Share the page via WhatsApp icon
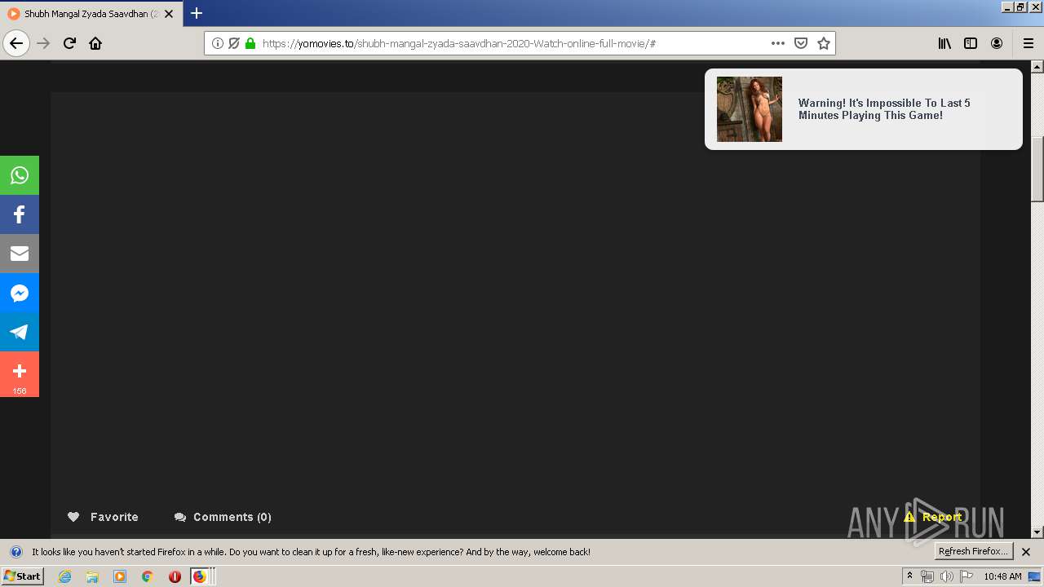Image resolution: width=1044 pixels, height=587 pixels. tap(20, 175)
